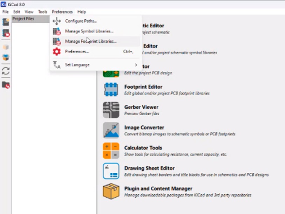
Task: Open Plugin and Content Manager box icon
Action: point(111,191)
